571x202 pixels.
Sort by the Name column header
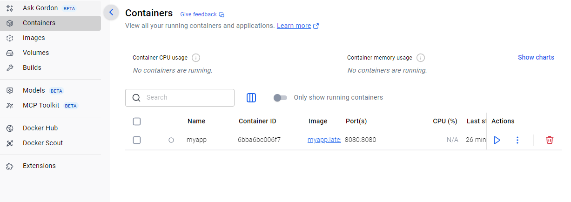click(x=196, y=121)
